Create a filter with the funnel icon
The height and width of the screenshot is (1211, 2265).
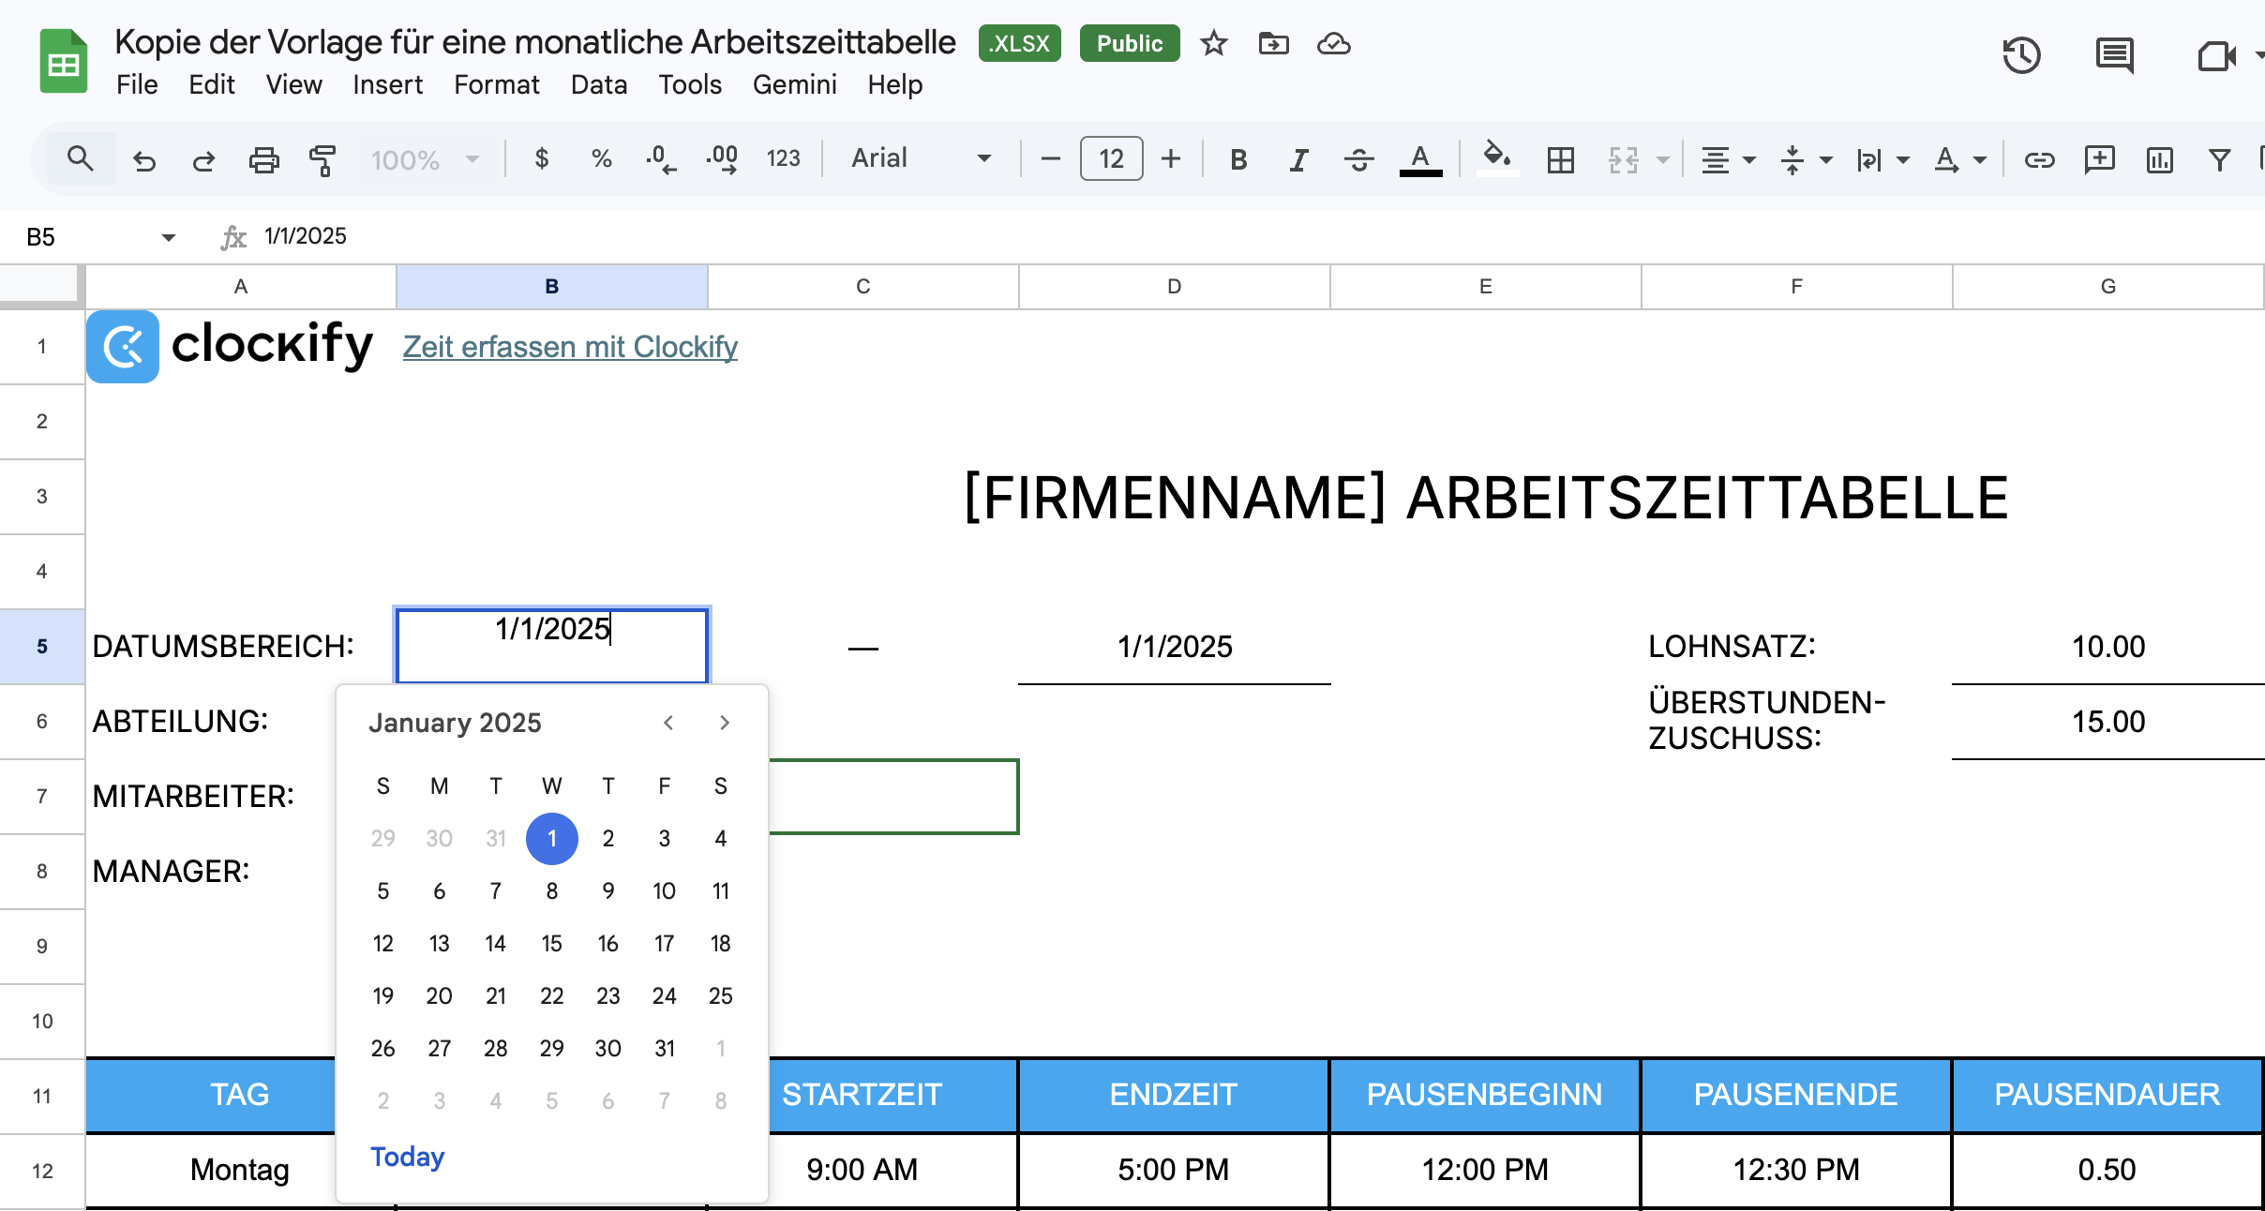click(2219, 158)
